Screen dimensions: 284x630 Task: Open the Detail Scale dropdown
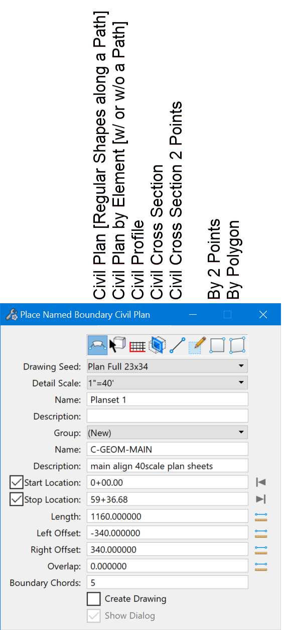tap(168, 383)
